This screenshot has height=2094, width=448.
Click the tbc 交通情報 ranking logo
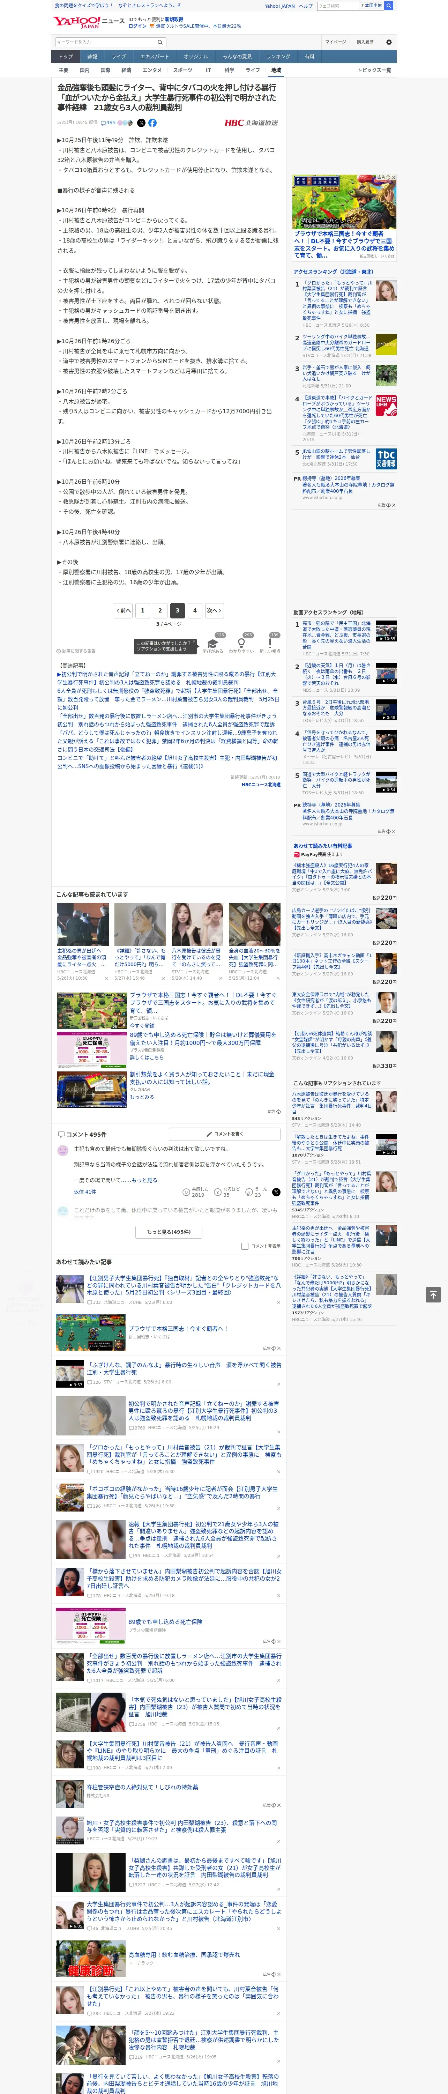tap(386, 459)
